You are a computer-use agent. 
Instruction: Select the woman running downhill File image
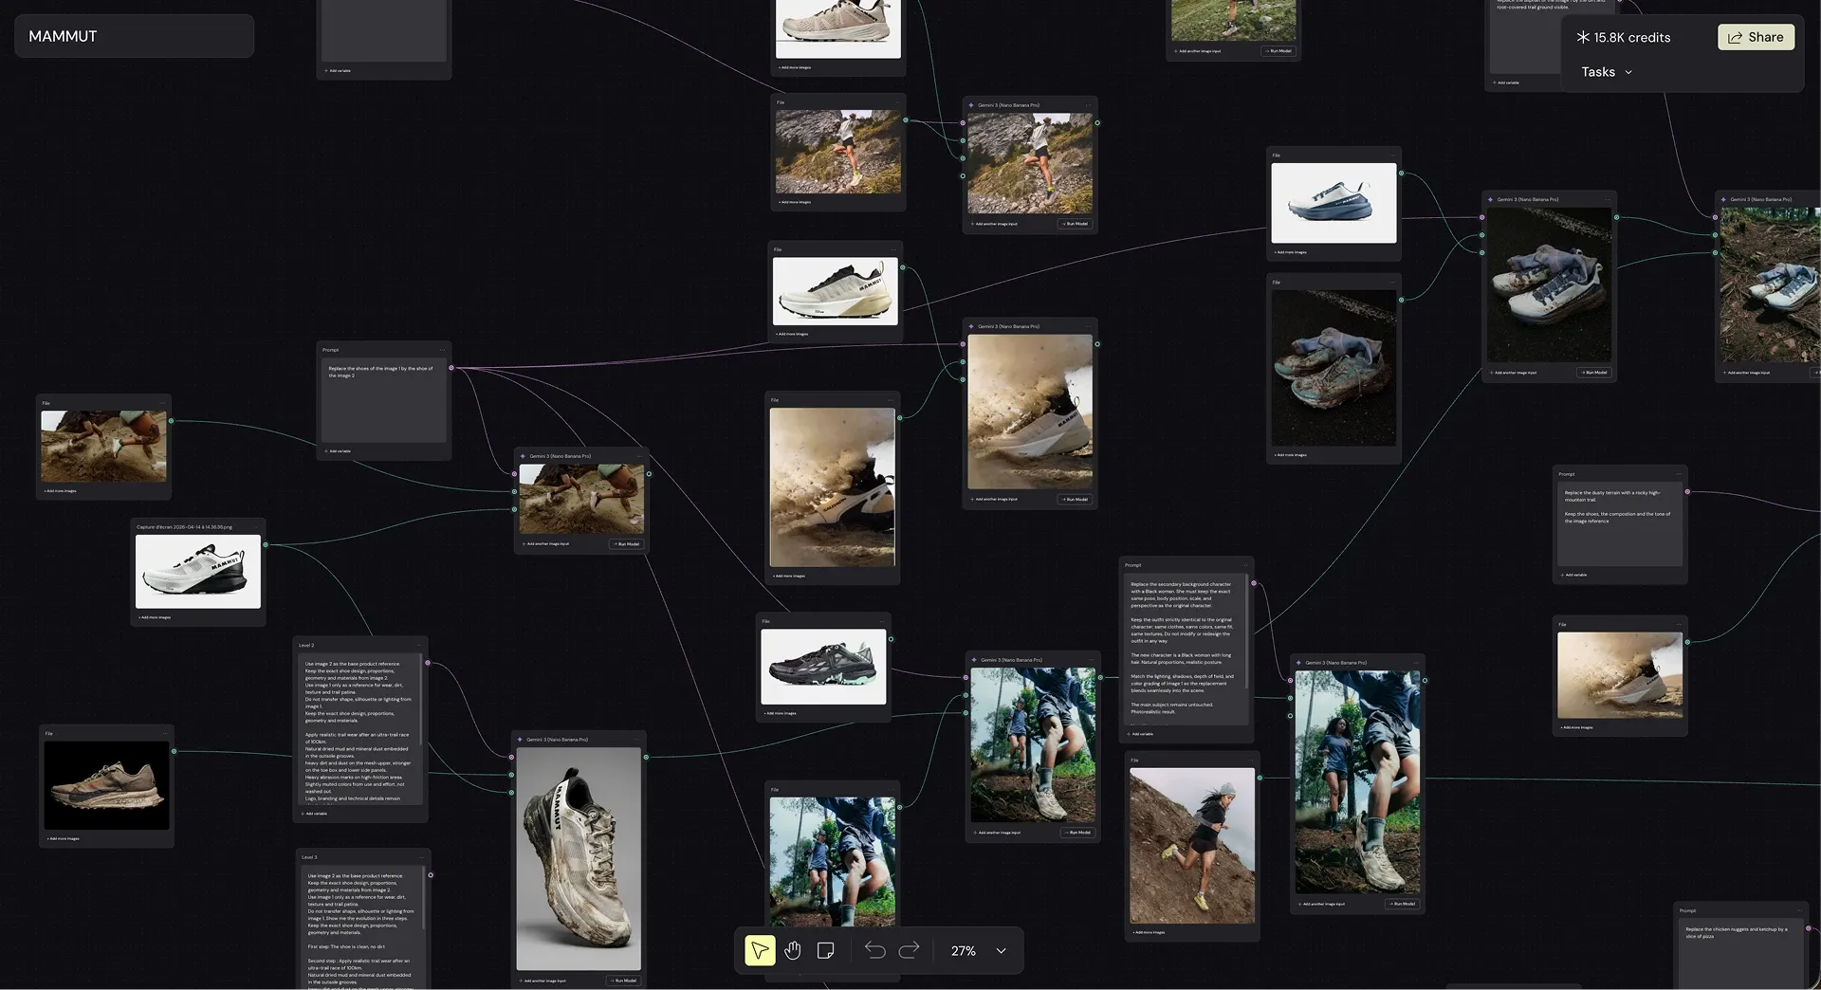pos(1192,846)
